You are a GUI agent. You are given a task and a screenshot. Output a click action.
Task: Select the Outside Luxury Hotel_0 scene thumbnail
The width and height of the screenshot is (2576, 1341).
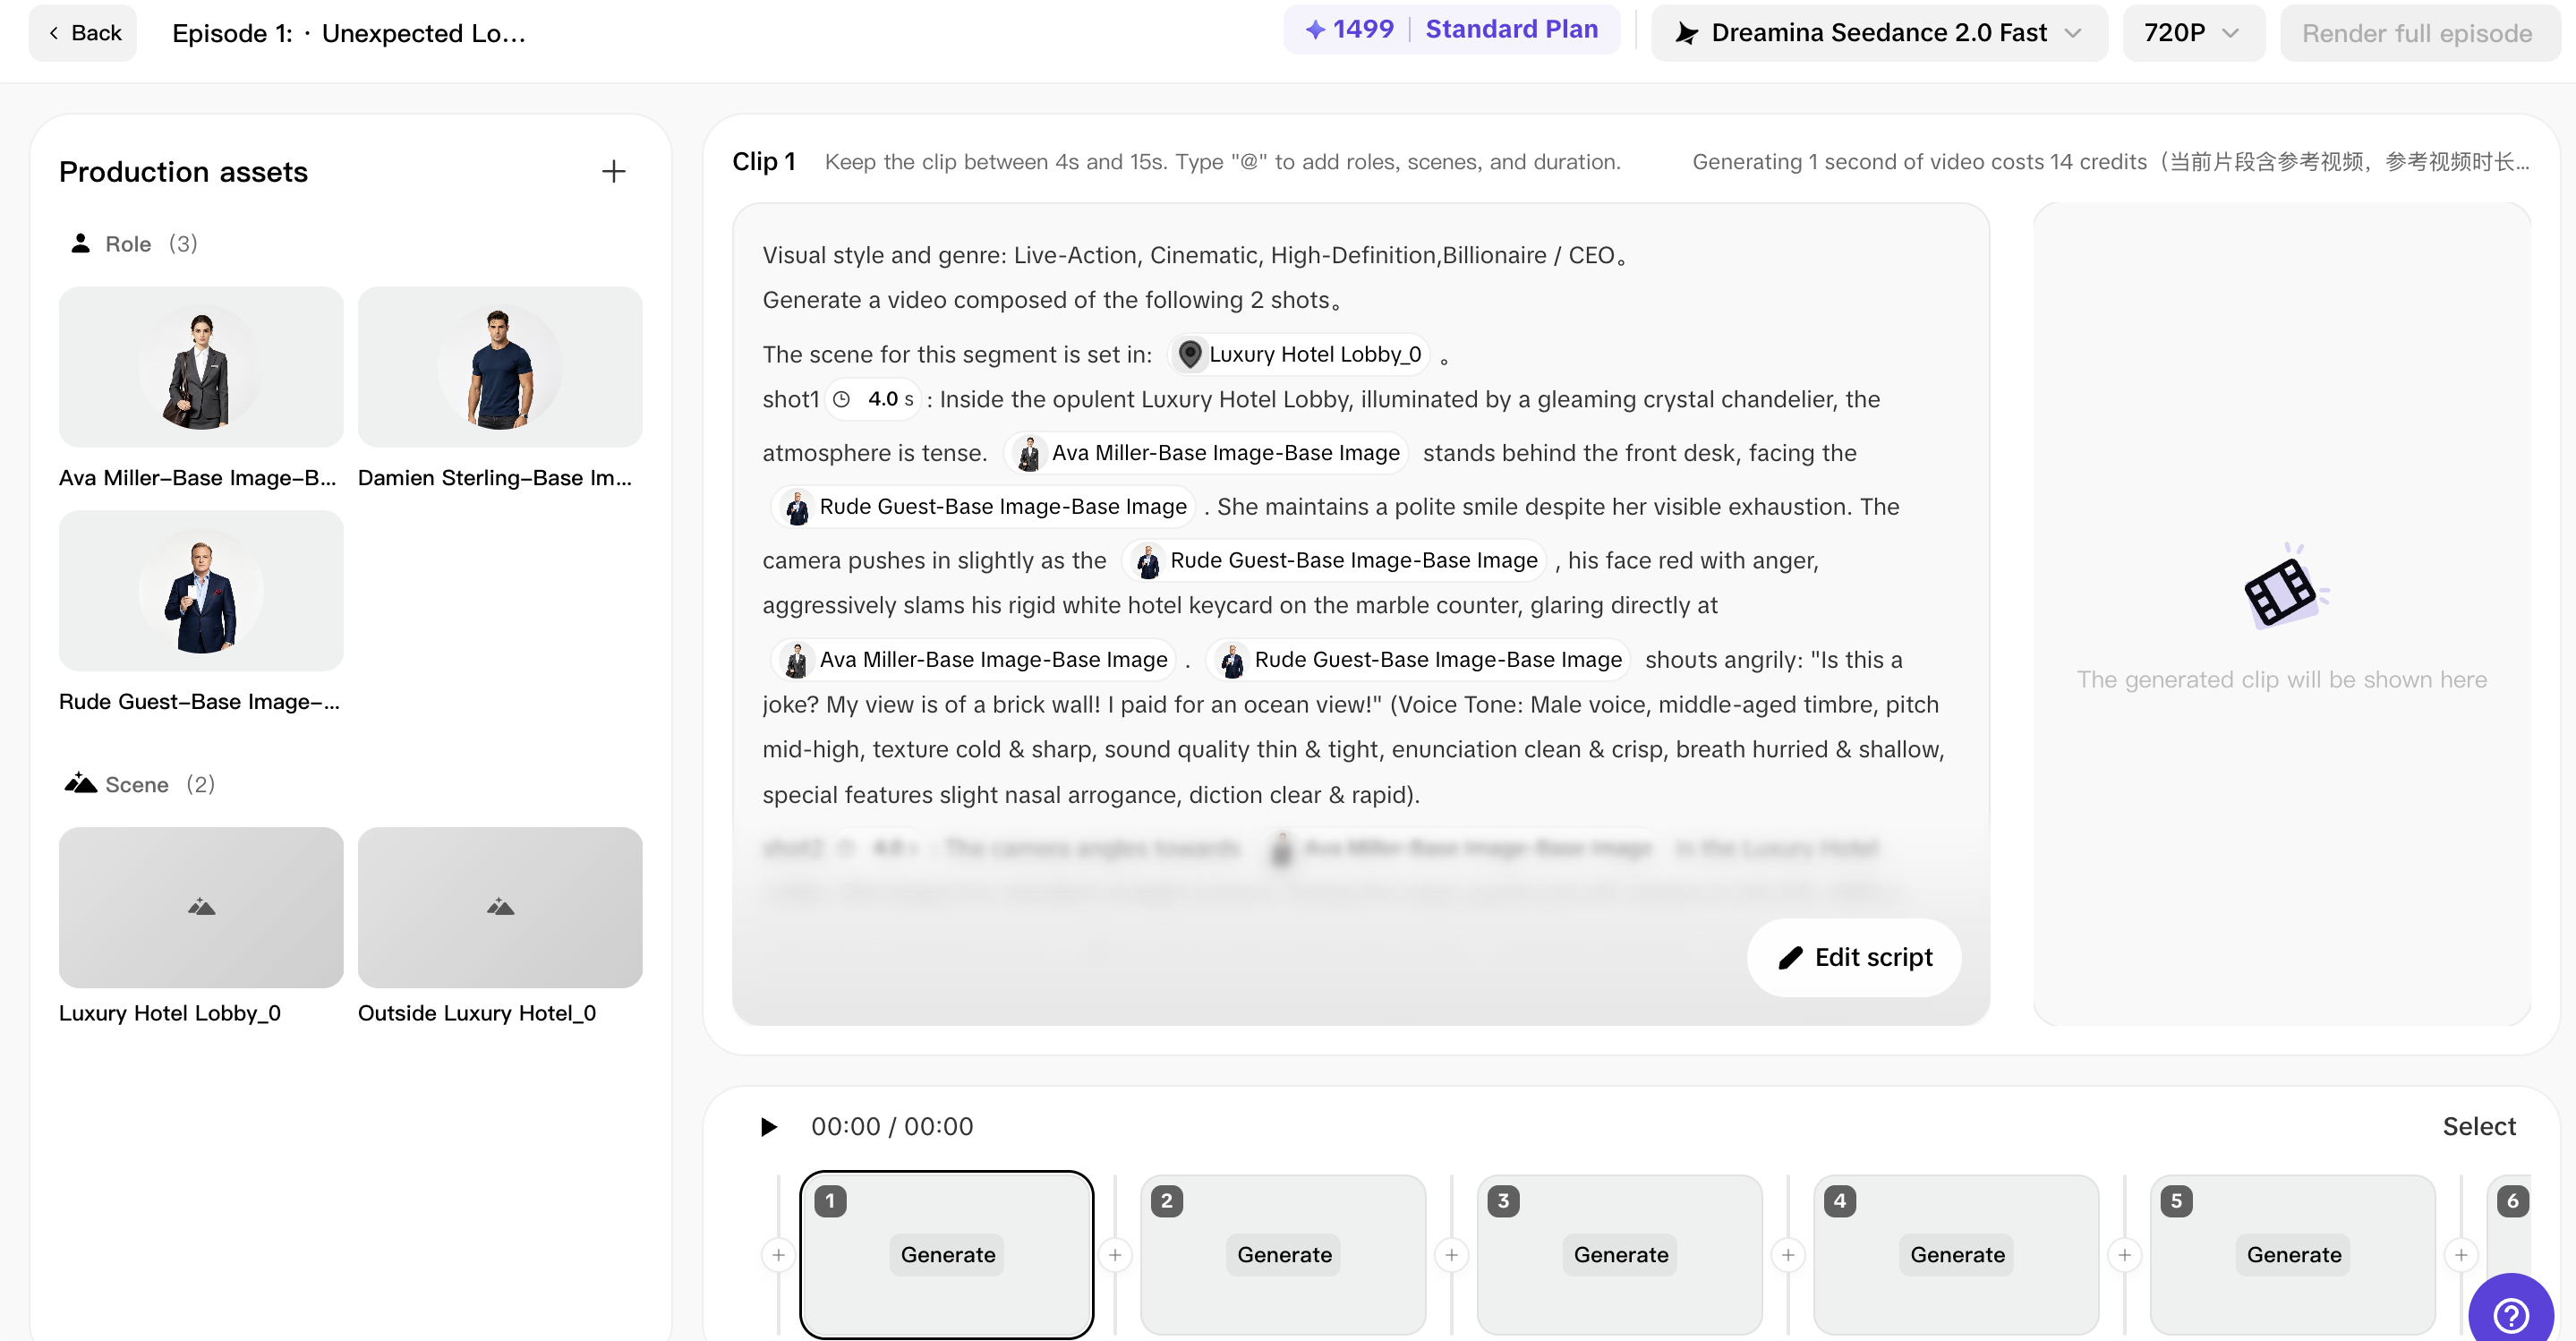point(500,907)
